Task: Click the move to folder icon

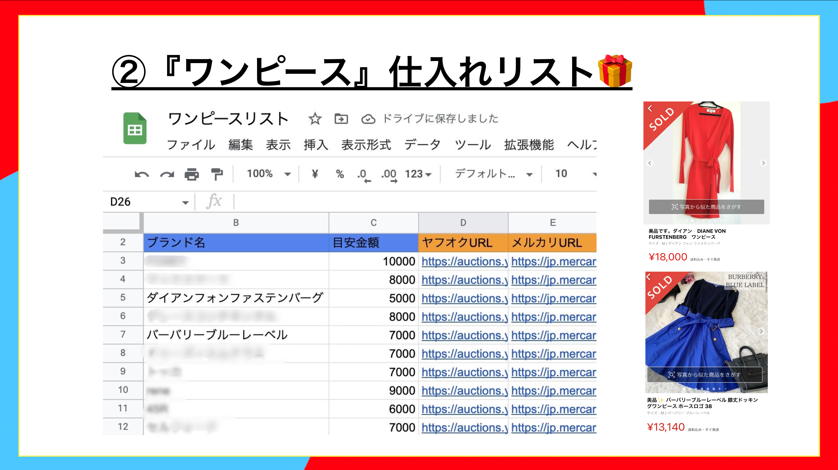Action: coord(341,119)
